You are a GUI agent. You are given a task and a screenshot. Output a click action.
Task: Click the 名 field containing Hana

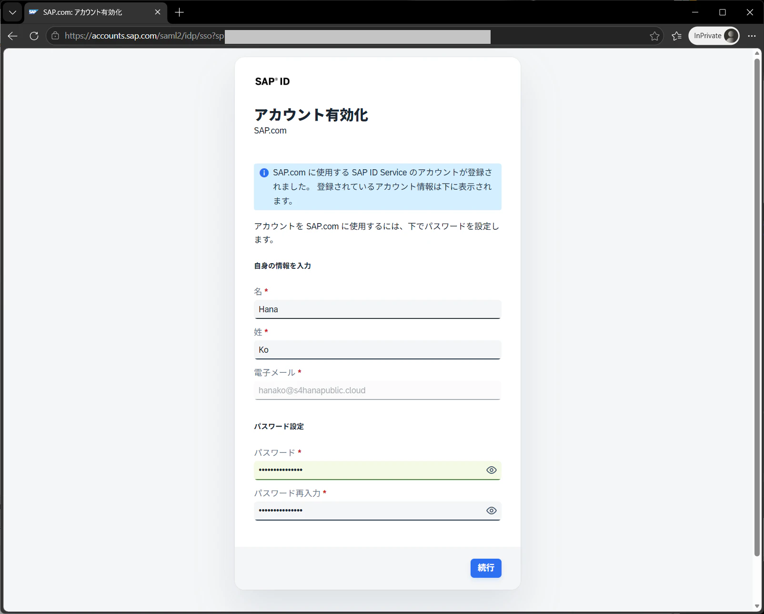tap(378, 309)
